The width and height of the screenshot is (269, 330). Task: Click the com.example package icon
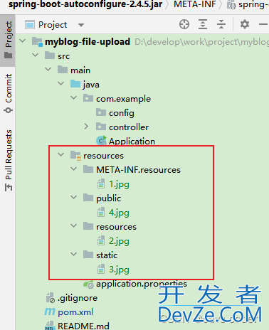(x=88, y=98)
